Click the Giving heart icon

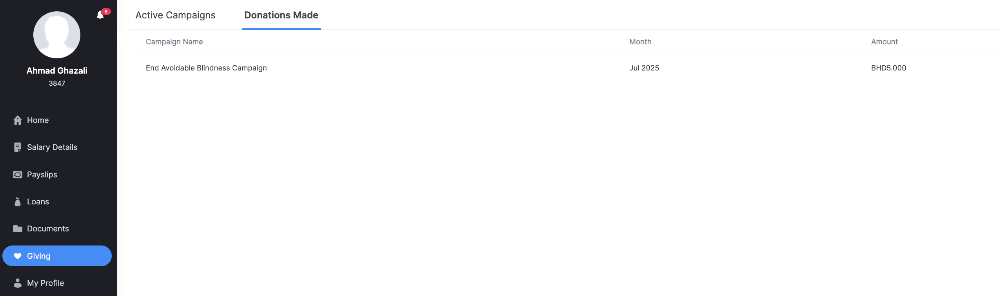18,256
